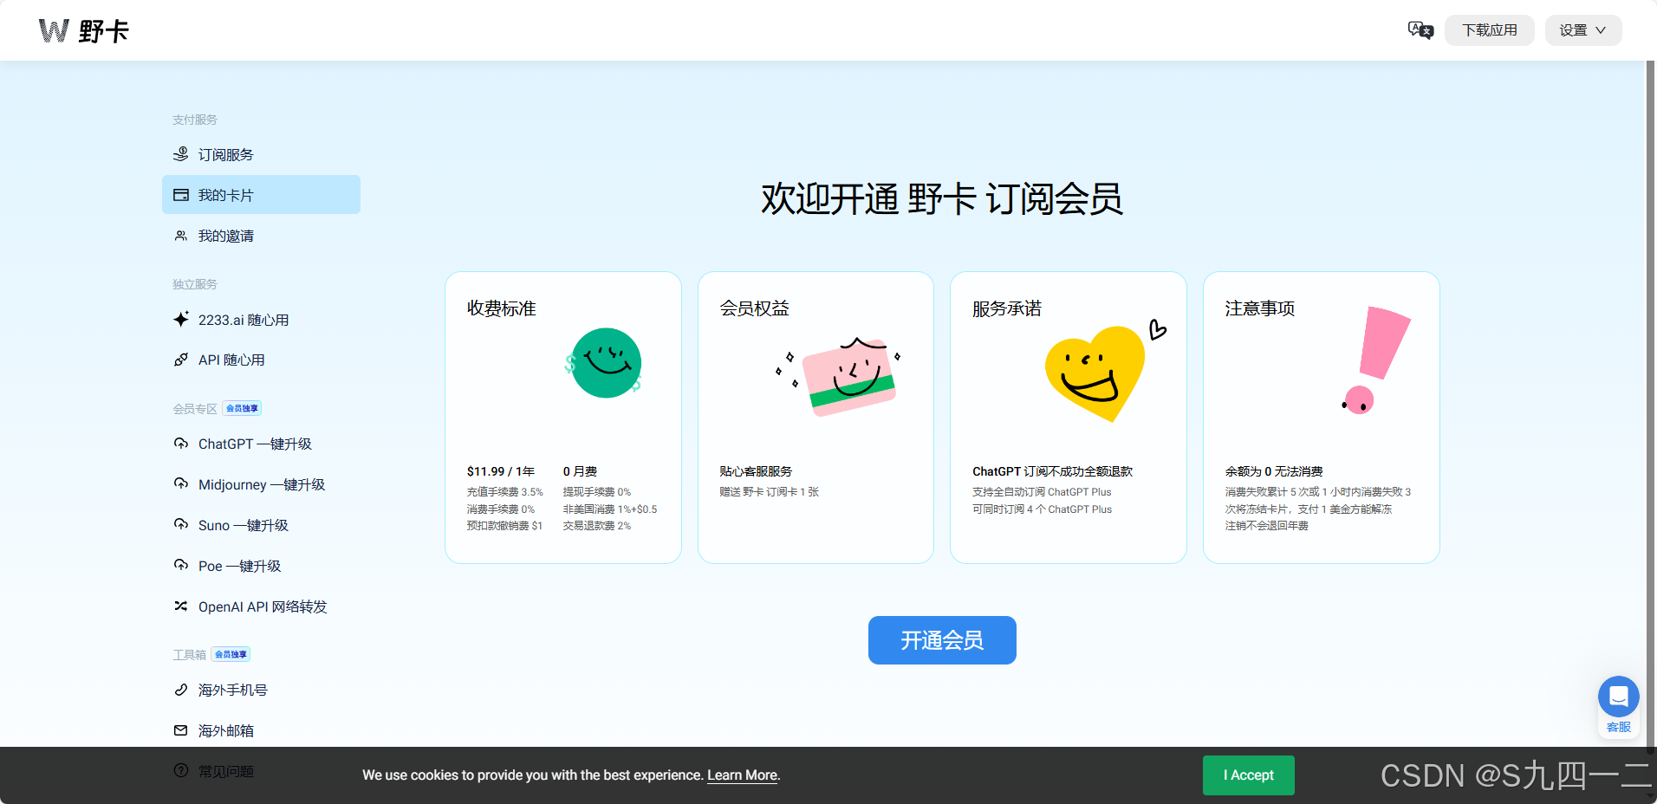Open 我的邀请 in the sidebar
1657x804 pixels.
261,236
